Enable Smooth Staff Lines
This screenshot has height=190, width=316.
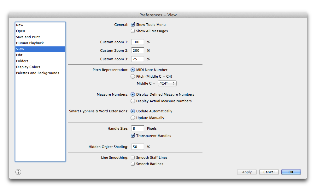[x=133, y=157]
